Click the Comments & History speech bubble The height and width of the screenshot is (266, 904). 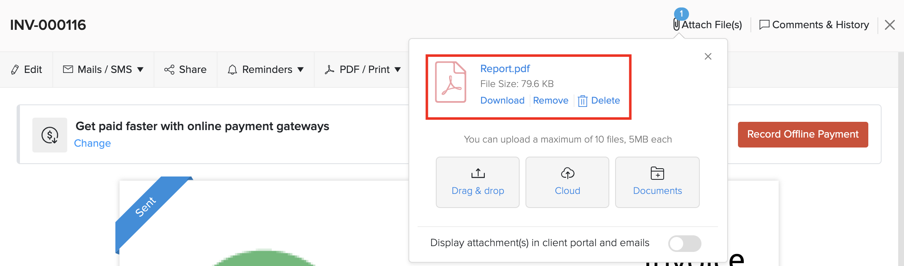[x=764, y=25]
